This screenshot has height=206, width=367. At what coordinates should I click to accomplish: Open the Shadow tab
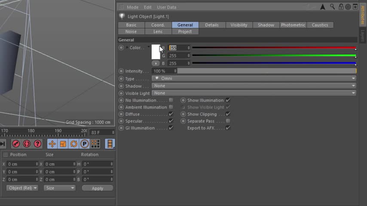[x=266, y=25]
